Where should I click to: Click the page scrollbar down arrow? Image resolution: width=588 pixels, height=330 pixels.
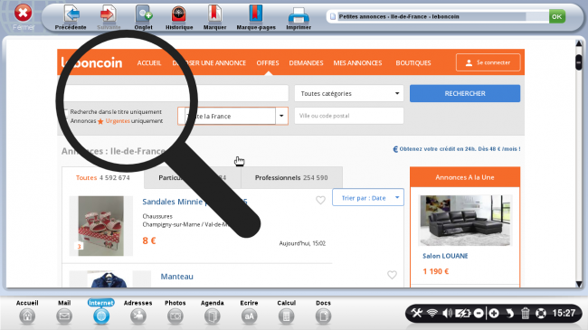[579, 284]
